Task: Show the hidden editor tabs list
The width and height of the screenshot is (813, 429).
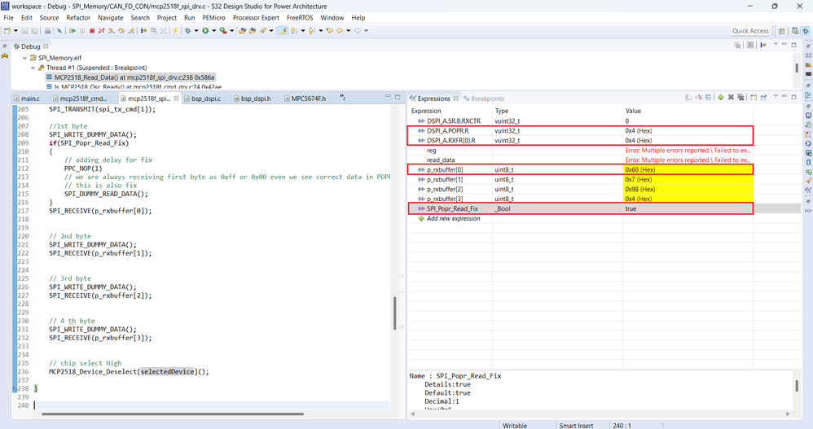Action: (342, 97)
